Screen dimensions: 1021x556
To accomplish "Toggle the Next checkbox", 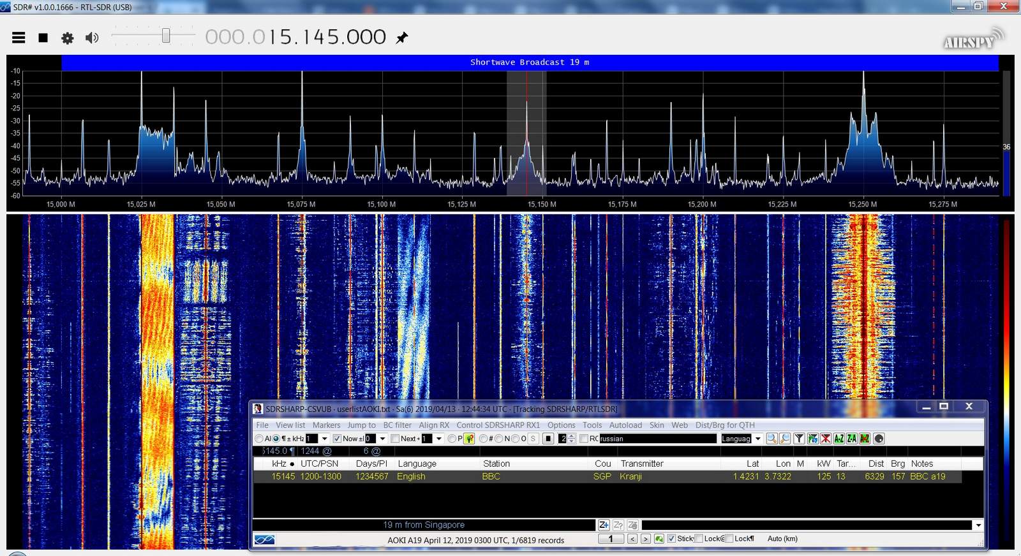I will click(395, 439).
